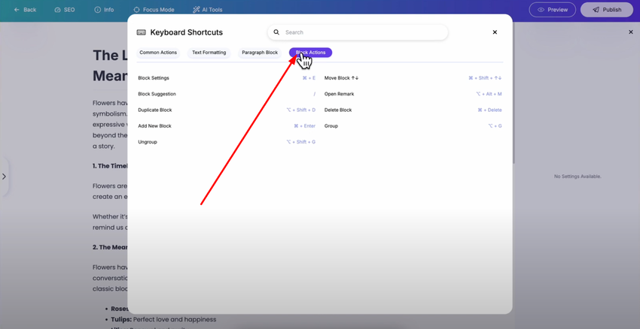This screenshot has width=640, height=329.
Task: Close the right settings panel
Action: (631, 32)
